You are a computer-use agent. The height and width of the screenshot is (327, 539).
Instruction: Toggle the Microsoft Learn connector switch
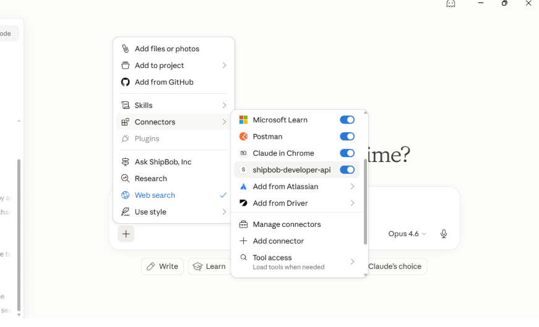tap(347, 120)
